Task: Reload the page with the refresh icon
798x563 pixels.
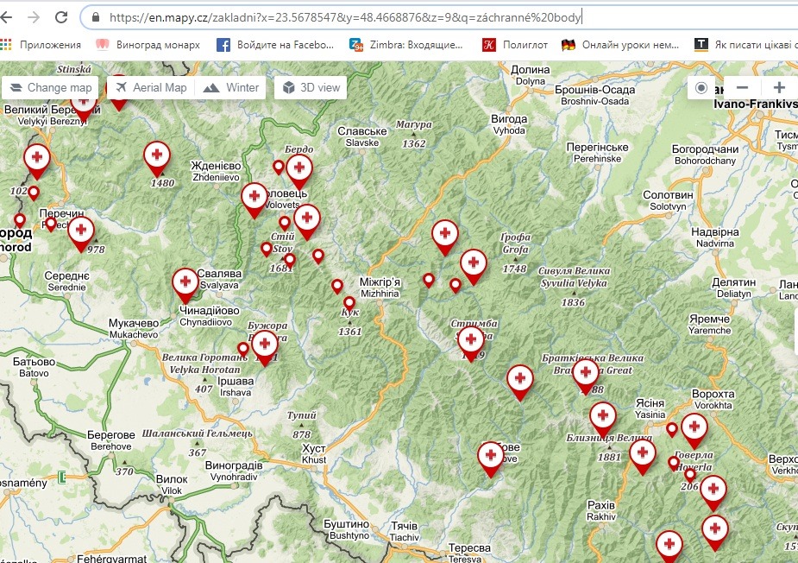Action: click(61, 17)
